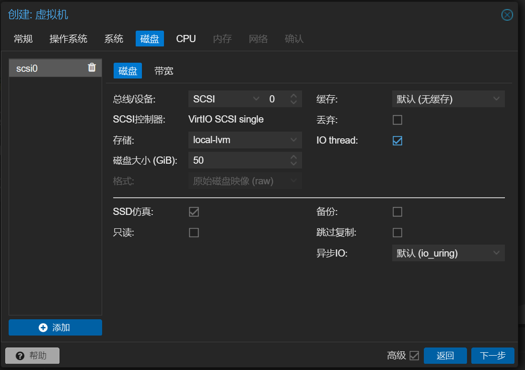Screen dimensions: 525x370
Task: Toggle the 备份 backup checkbox
Action: [x=397, y=212]
